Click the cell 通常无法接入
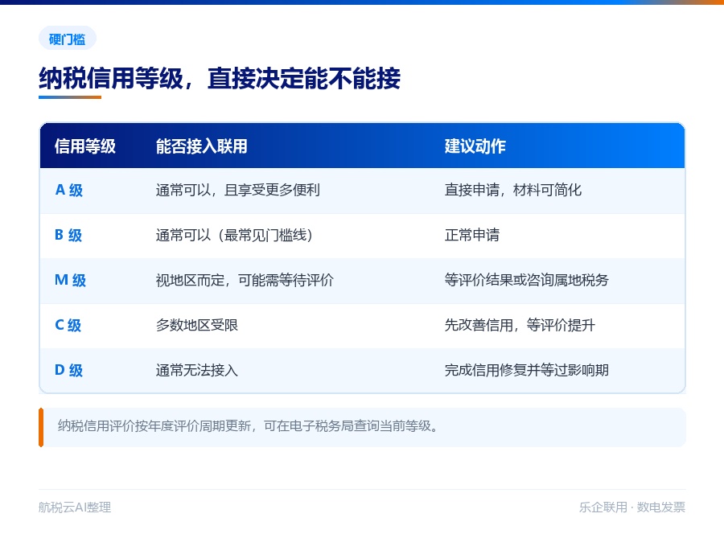The width and height of the screenshot is (724, 534). point(197,370)
